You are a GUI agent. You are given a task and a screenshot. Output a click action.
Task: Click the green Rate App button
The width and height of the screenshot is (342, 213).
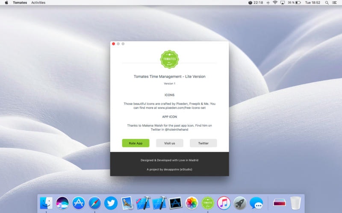coord(136,143)
